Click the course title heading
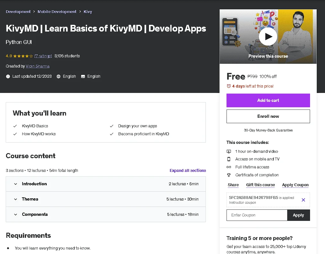This screenshot has width=325, height=254. coord(106,28)
